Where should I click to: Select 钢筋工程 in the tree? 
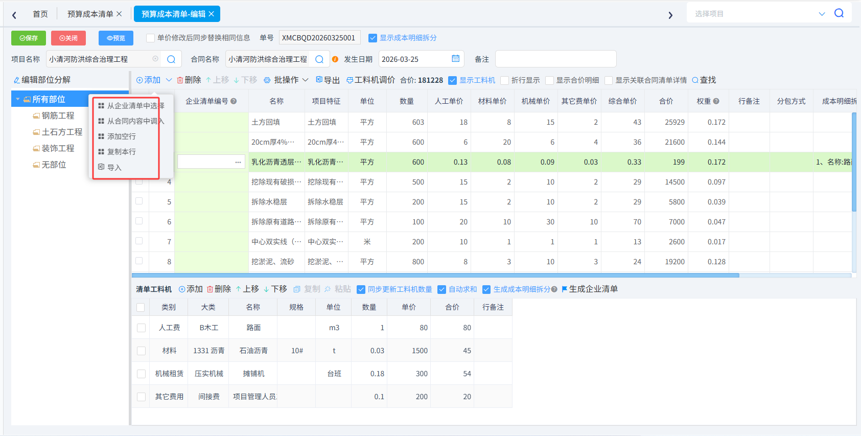(x=58, y=116)
